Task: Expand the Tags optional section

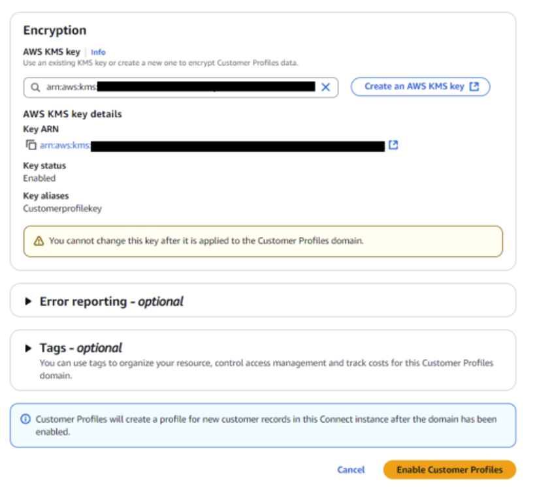Action: pyautogui.click(x=80, y=348)
